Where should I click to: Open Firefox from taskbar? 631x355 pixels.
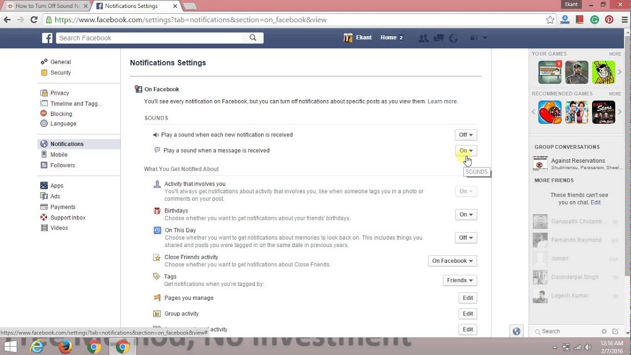[x=65, y=347]
